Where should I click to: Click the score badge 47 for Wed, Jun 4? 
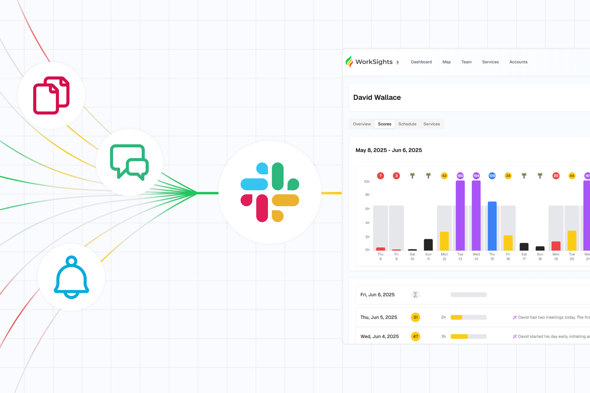click(x=415, y=337)
